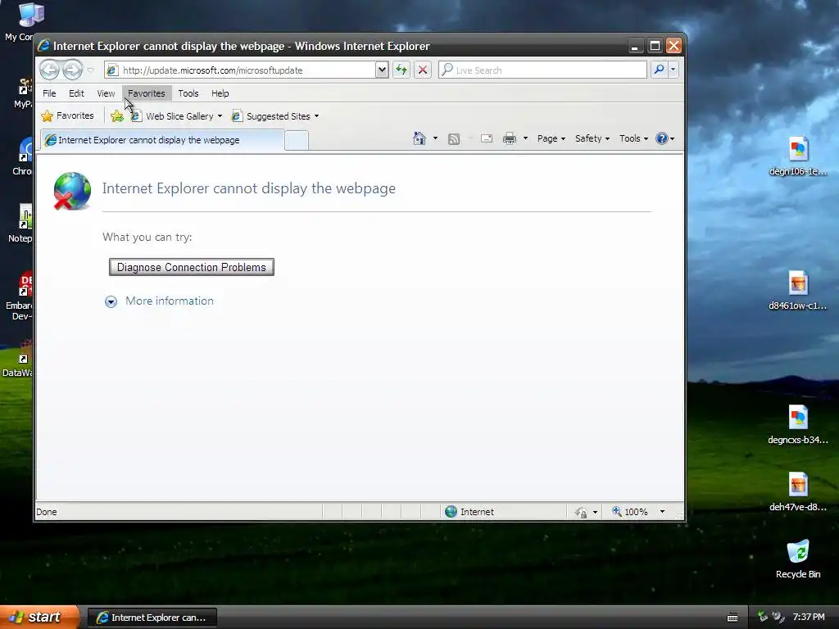Open the Page command menu

pyautogui.click(x=551, y=138)
